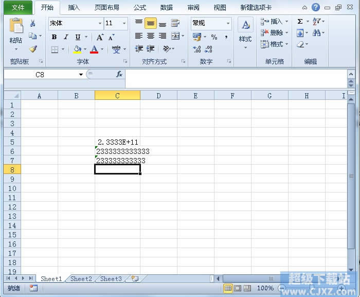360x297 pixels.
Task: Increase decimal places
Action: point(197,49)
